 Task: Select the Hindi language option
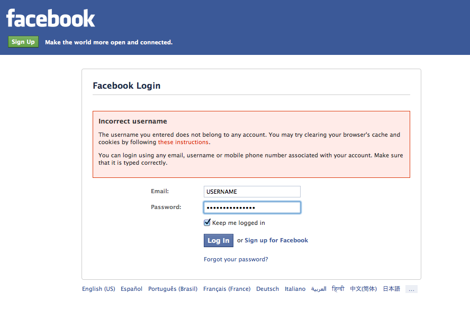click(x=338, y=289)
